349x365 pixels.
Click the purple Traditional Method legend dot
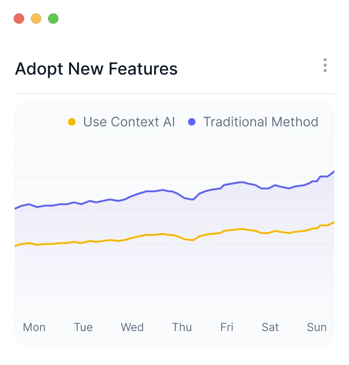click(x=192, y=122)
